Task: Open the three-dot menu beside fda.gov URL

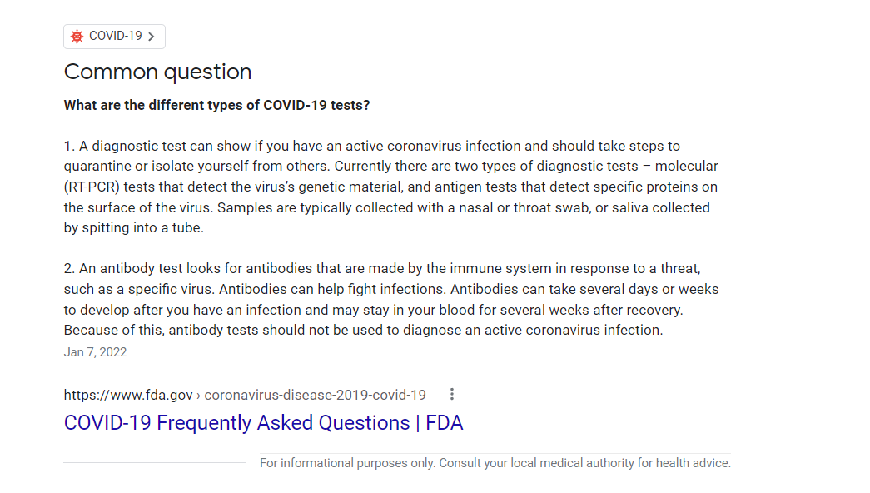Action: pyautogui.click(x=452, y=394)
